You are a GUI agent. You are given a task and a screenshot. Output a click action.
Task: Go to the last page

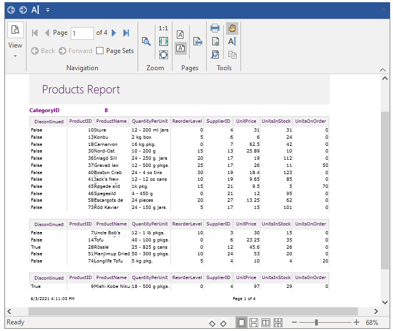tap(127, 33)
